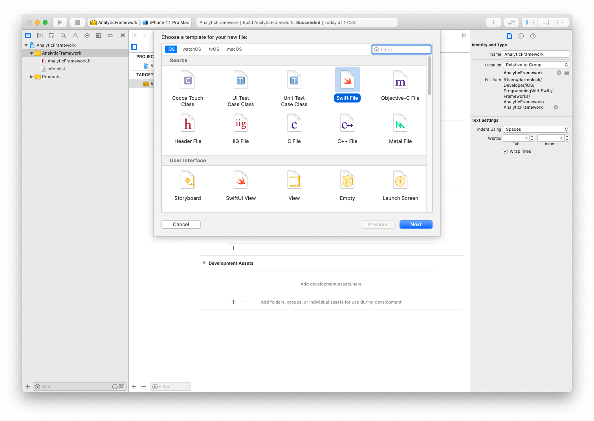Expand the Products folder
The width and height of the screenshot is (594, 421).
tap(32, 77)
